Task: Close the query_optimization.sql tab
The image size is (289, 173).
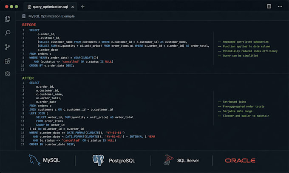Action: (73, 7)
